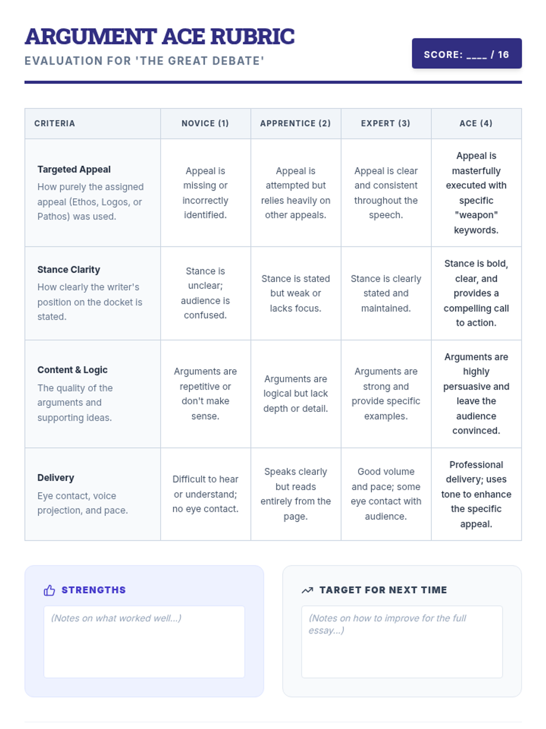This screenshot has width=546, height=729.
Task: Click the Delivery criteria title
Action: point(56,477)
